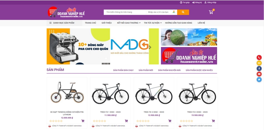Open the Danh mục sản phẩm category list
This screenshot has width=264, height=130.
coord(64,23)
